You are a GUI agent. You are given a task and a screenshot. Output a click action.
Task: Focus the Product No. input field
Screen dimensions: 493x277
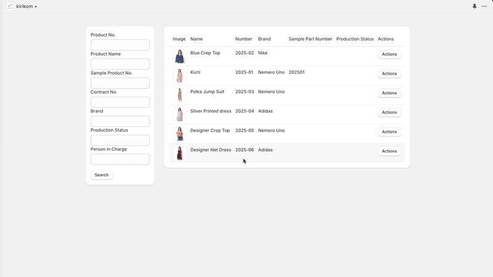pos(120,45)
